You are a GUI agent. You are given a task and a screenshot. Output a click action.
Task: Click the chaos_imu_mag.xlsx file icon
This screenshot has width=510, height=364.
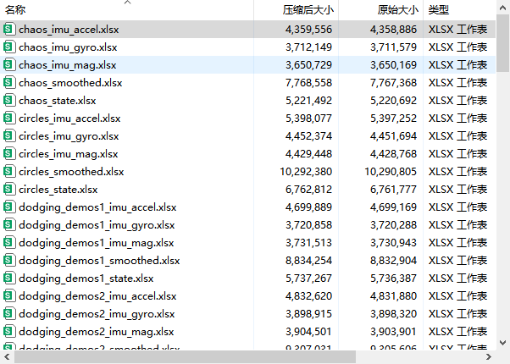pos(9,64)
